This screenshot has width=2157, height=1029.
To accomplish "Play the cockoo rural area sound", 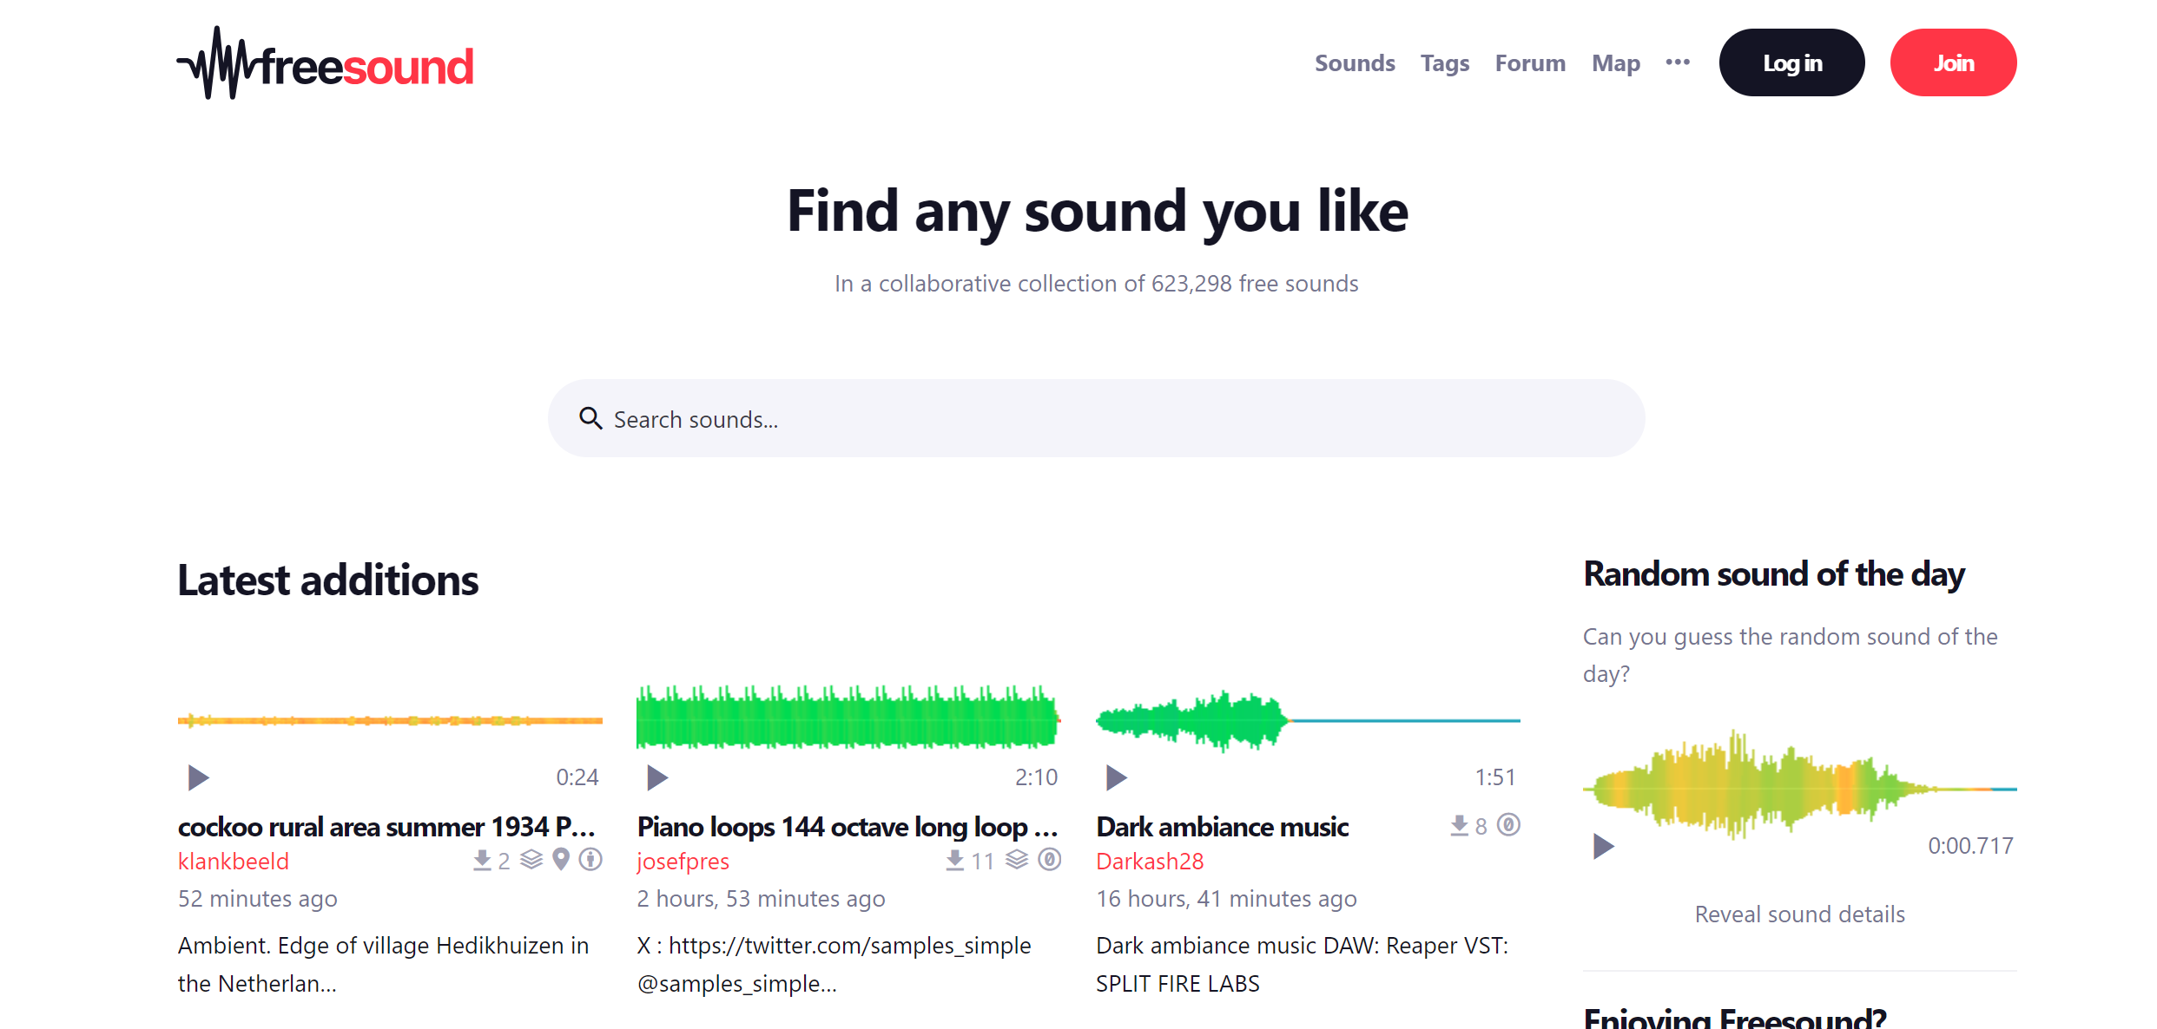I will (x=196, y=777).
